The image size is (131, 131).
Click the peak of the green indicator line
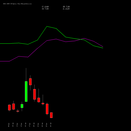[x=47, y=26]
